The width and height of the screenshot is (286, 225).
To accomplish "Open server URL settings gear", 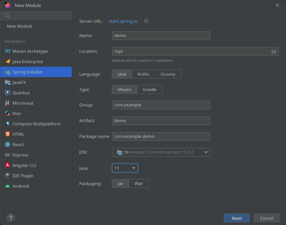I will (146, 21).
